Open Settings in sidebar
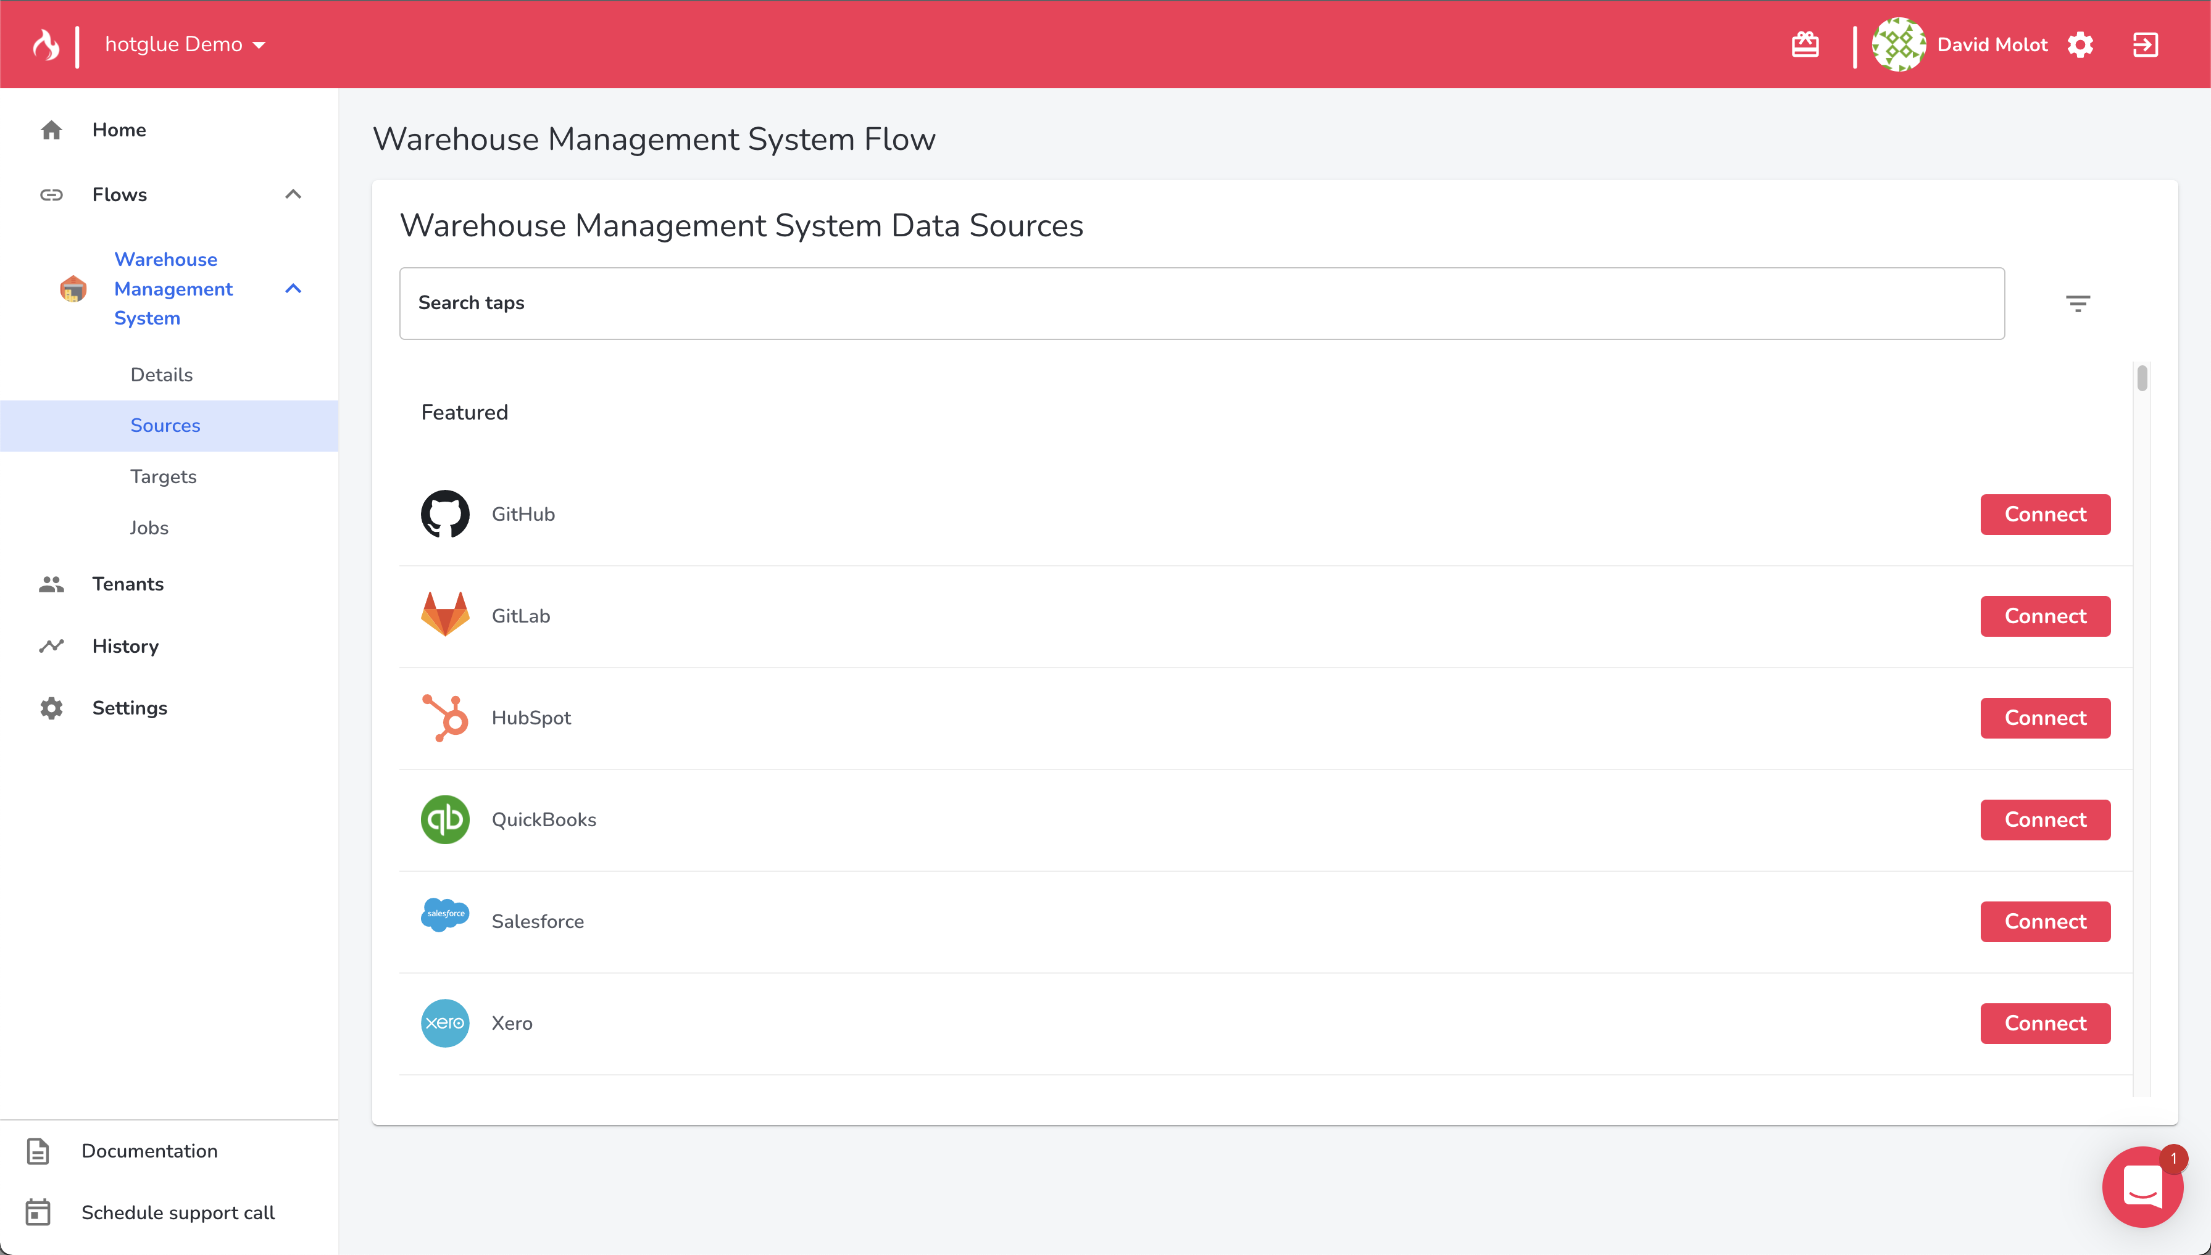This screenshot has width=2211, height=1255. pos(130,708)
